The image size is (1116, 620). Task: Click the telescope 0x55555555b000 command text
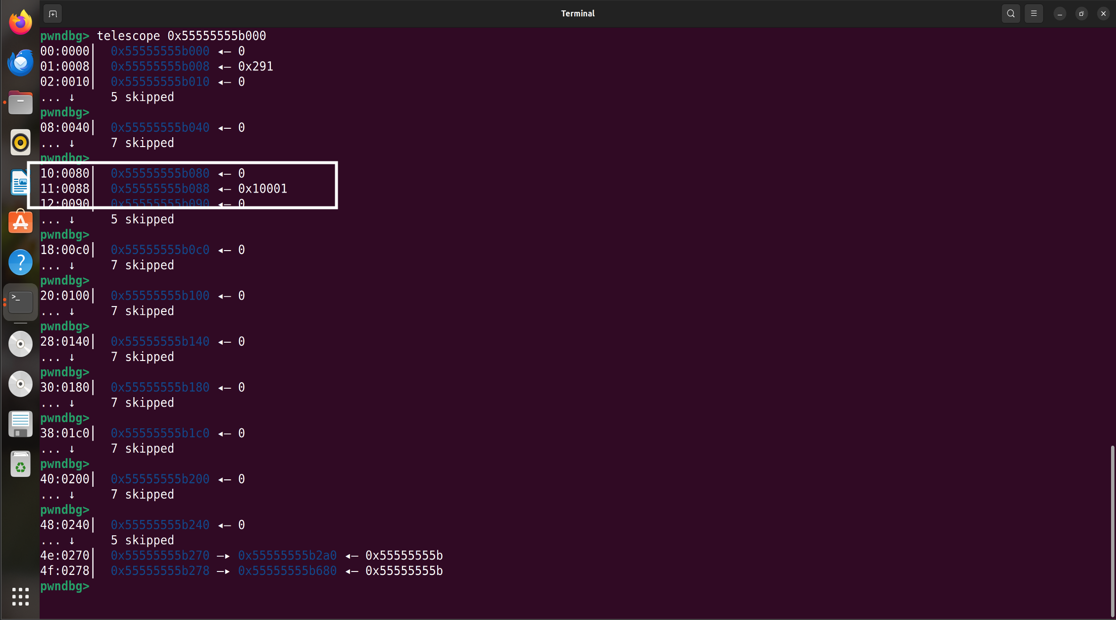pyautogui.click(x=181, y=36)
